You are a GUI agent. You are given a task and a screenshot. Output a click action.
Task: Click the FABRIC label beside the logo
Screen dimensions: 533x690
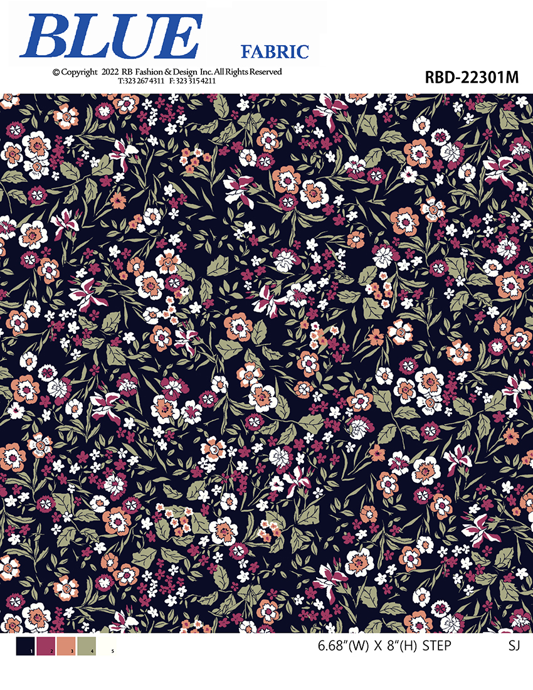pyautogui.click(x=275, y=52)
